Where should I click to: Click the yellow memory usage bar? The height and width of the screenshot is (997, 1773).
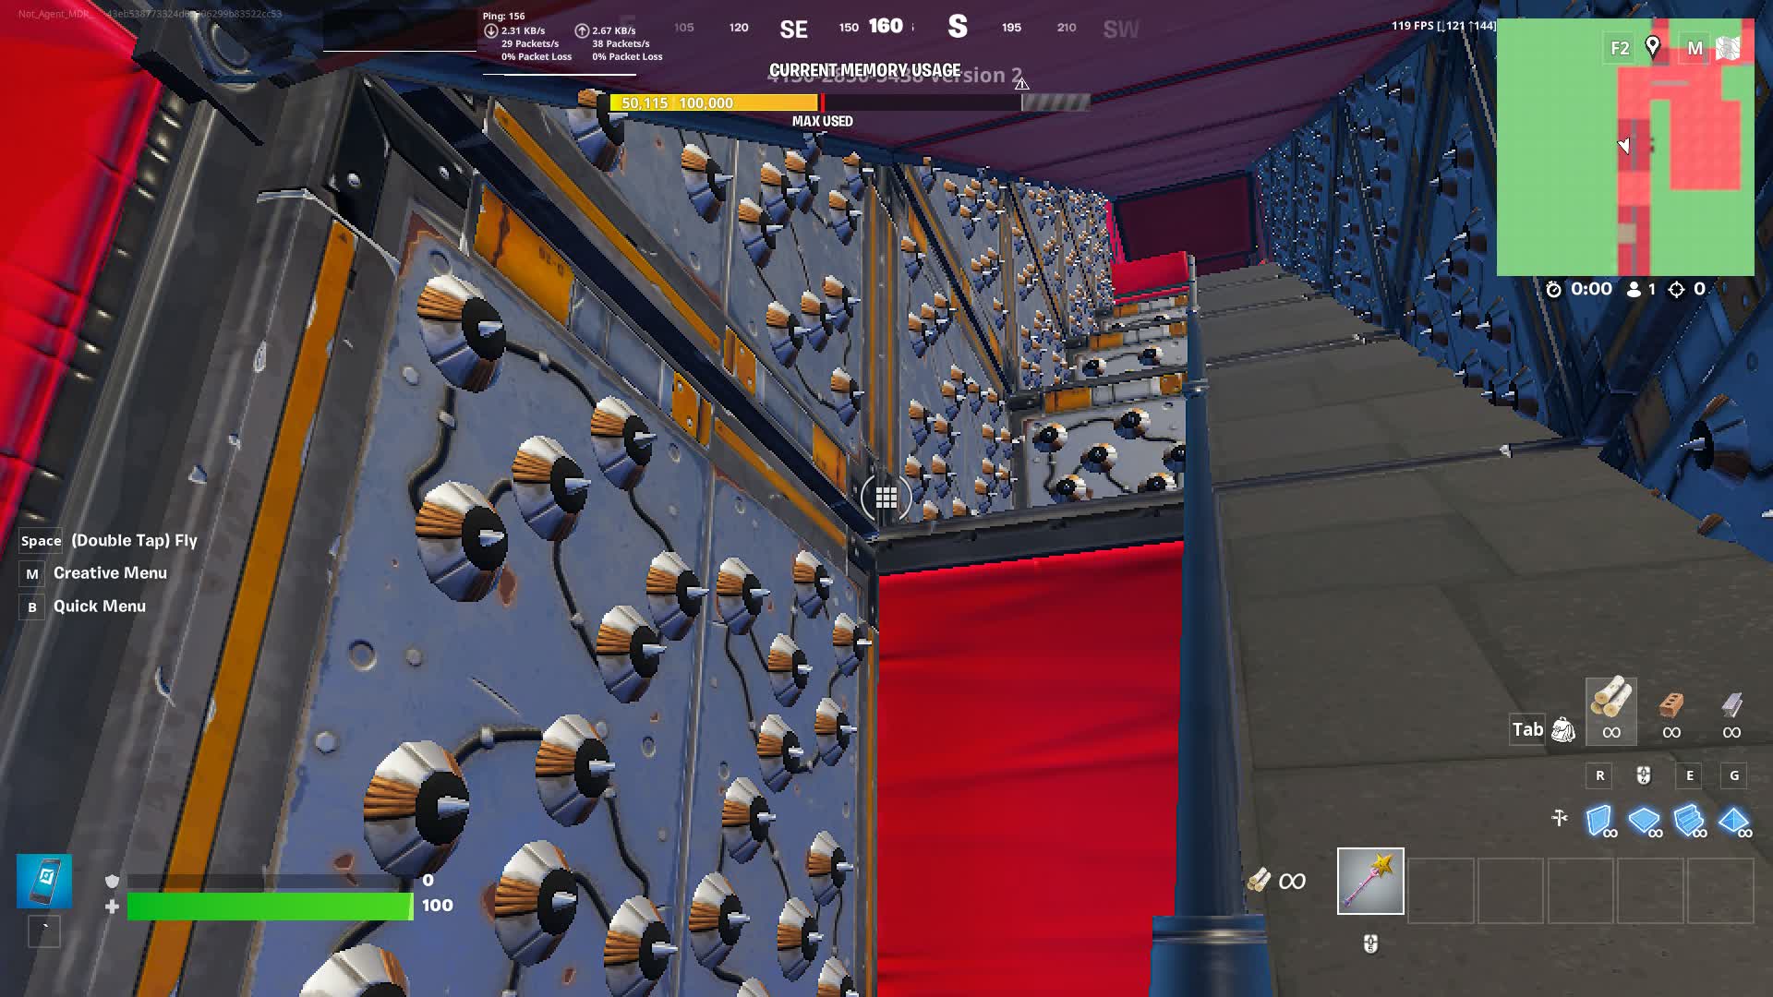pos(713,102)
